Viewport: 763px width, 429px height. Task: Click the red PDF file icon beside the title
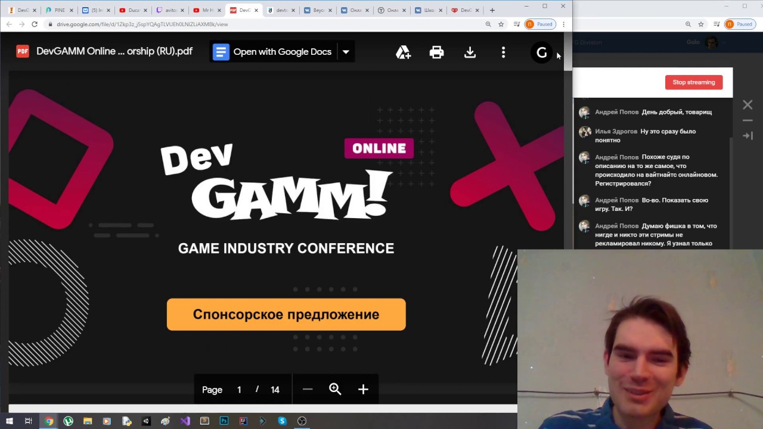click(23, 51)
